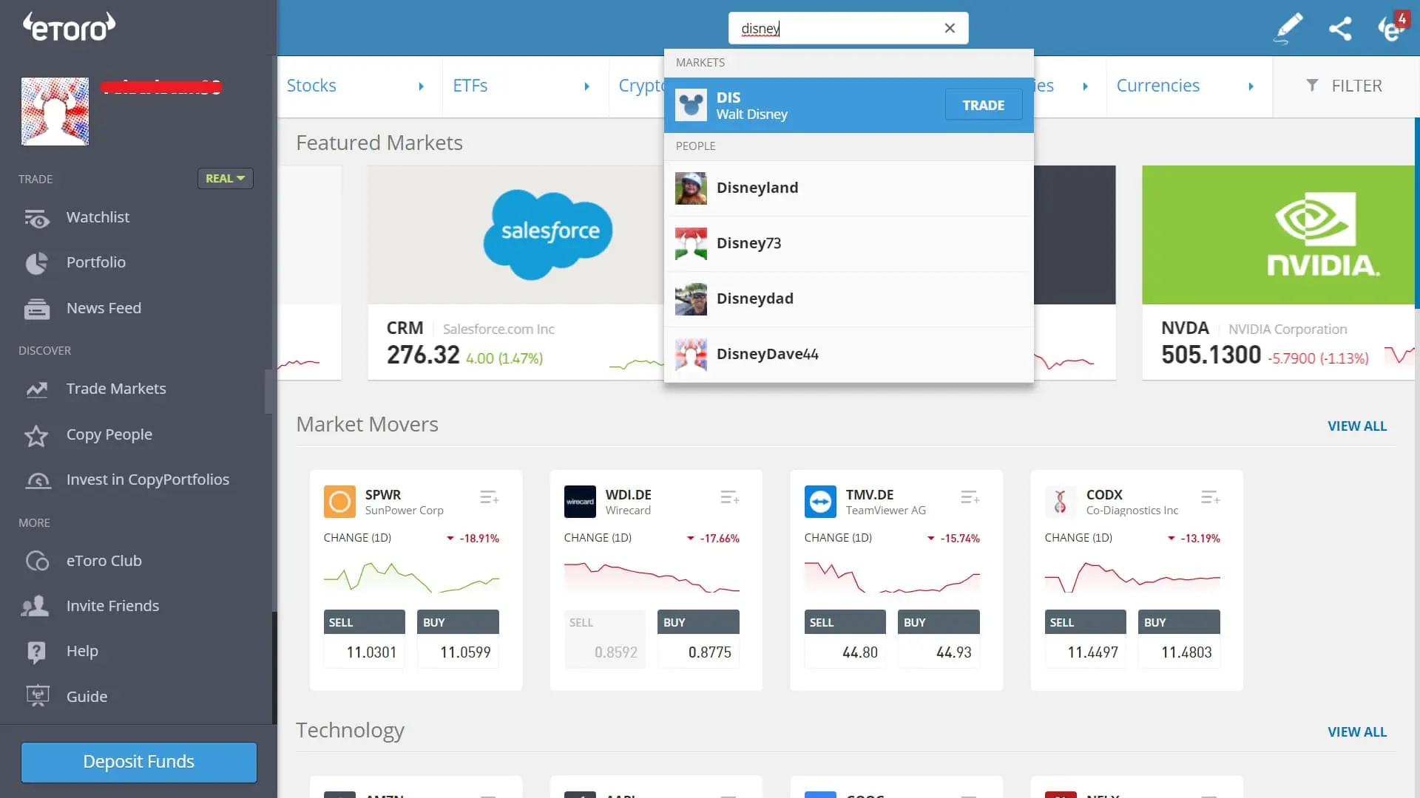Open Copy People in sidebar
The height and width of the screenshot is (798, 1420).
tap(109, 434)
